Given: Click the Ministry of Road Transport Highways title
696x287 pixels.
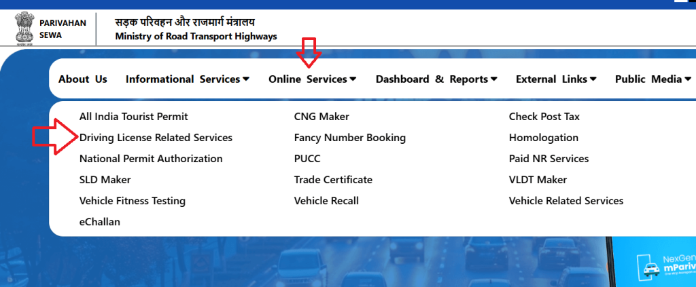Looking at the screenshot, I should click(x=196, y=37).
